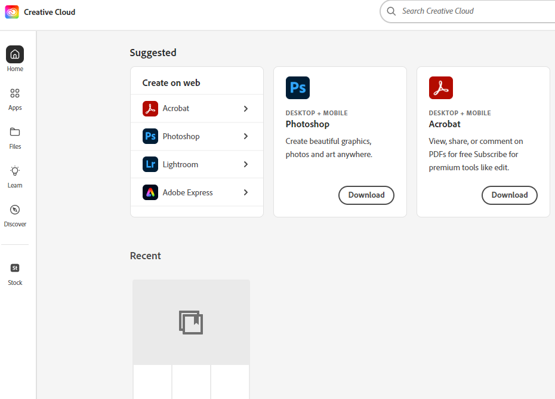Image resolution: width=555 pixels, height=399 pixels.
Task: Click the search magnifier icon
Action: pos(391,11)
